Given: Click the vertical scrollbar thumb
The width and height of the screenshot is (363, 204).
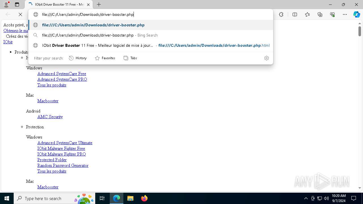Looking at the screenshot, I should pyautogui.click(x=360, y=31).
